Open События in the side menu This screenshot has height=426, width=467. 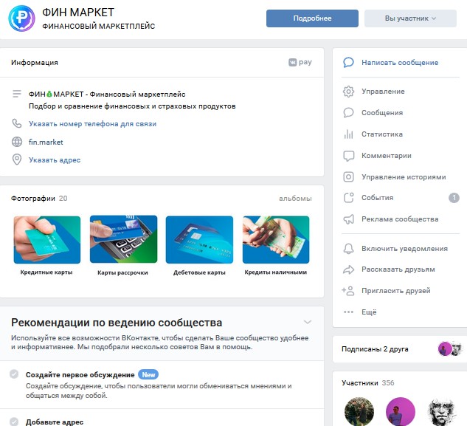click(x=377, y=198)
